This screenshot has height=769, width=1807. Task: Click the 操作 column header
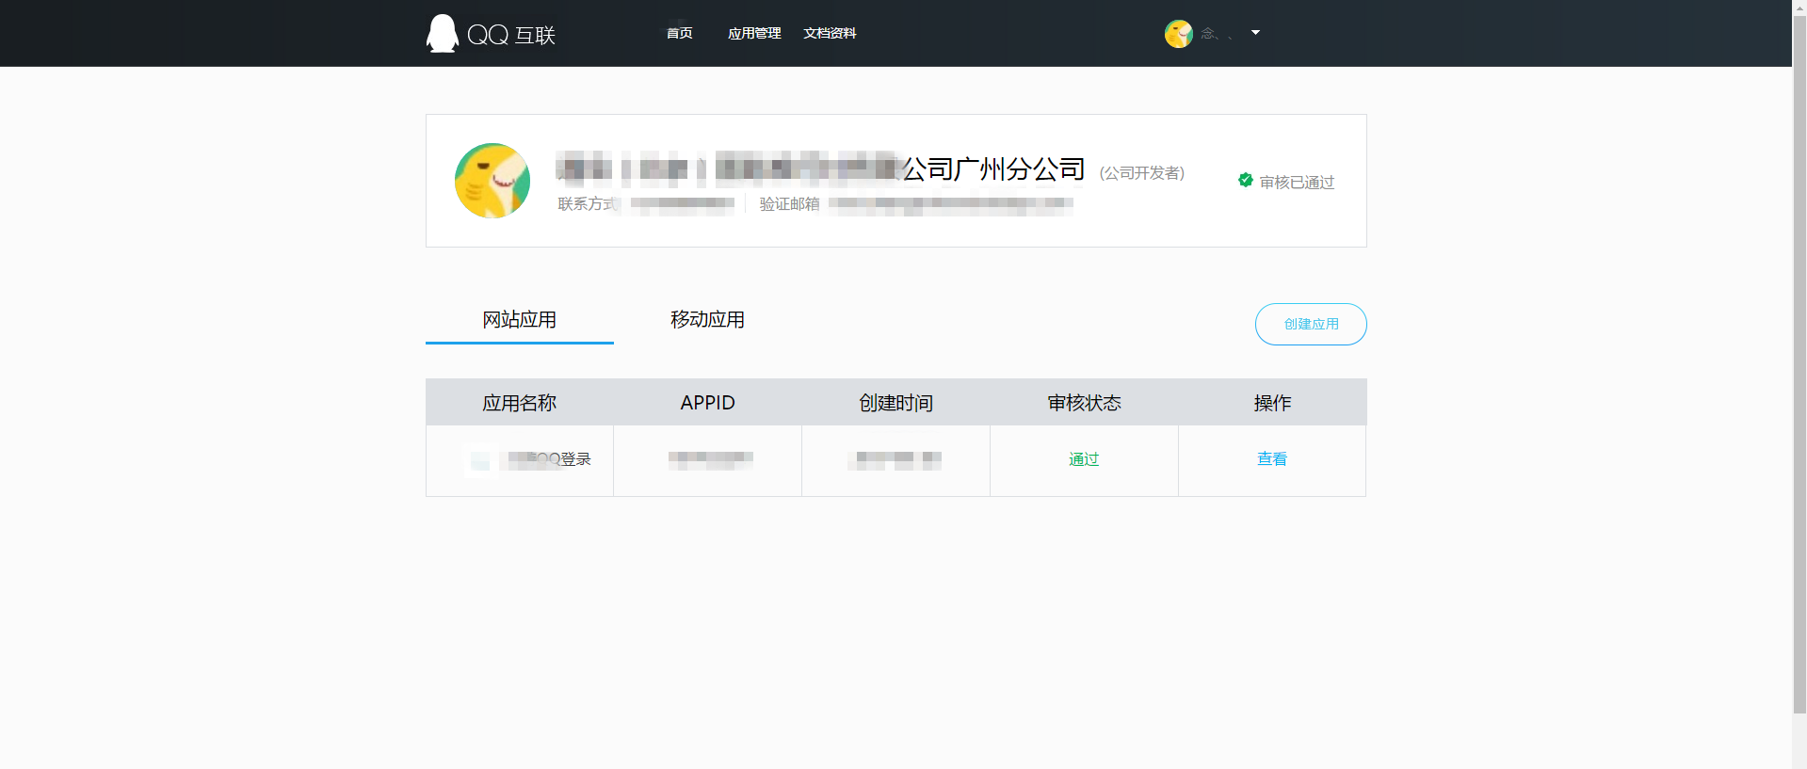[x=1272, y=403]
